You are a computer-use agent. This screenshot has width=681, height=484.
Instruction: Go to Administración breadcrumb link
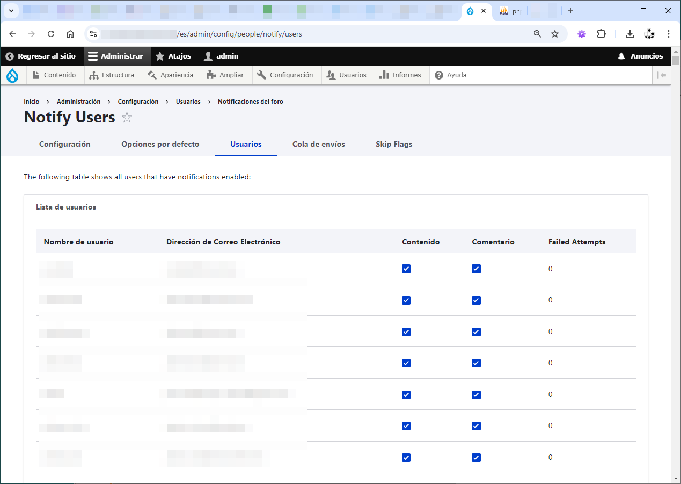tap(78, 102)
